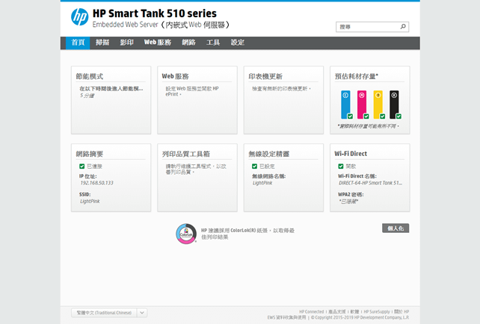480x324 pixels.
Task: Click the 實際耗材存量可能有所不同 note
Action: coord(369,126)
